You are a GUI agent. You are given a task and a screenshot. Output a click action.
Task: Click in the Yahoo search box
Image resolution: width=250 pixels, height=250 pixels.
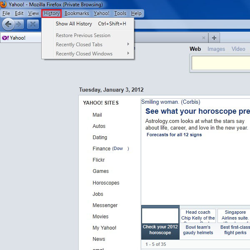tap(221, 63)
